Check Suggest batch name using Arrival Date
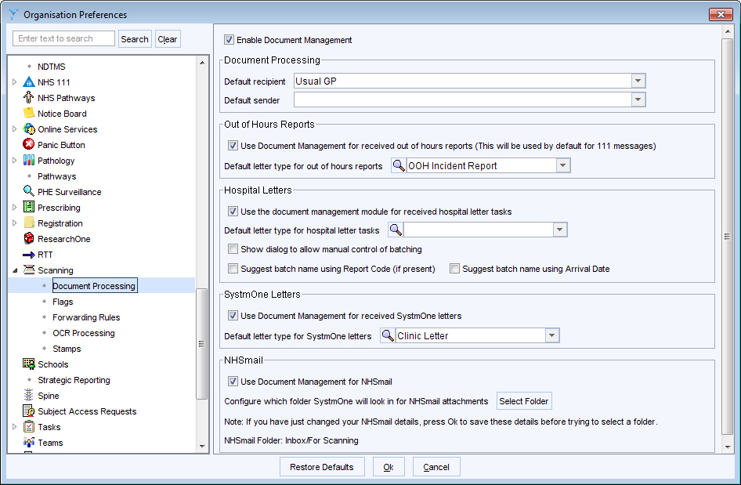Image resolution: width=741 pixels, height=485 pixels. click(x=454, y=269)
